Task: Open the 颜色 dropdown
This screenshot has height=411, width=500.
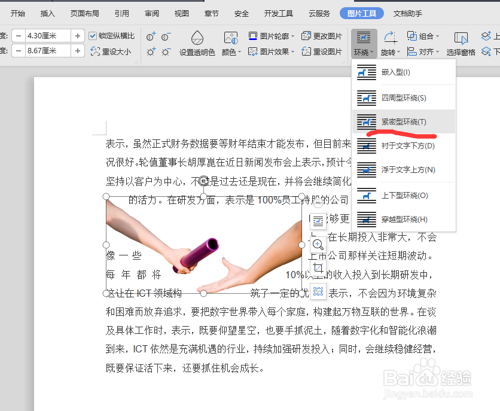Action: tap(231, 43)
